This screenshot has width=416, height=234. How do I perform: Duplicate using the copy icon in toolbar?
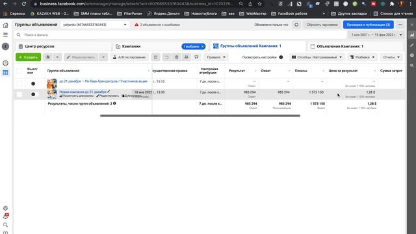click(47, 57)
